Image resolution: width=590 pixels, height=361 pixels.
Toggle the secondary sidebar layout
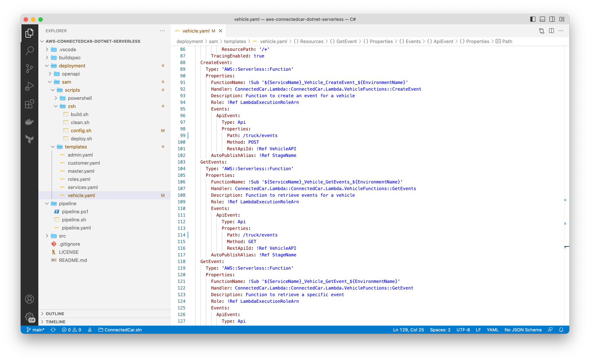pyautogui.click(x=552, y=19)
